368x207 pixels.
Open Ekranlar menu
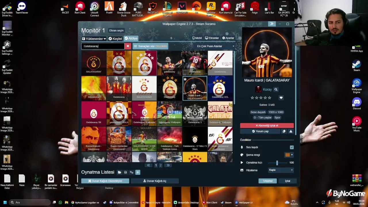tap(212, 38)
